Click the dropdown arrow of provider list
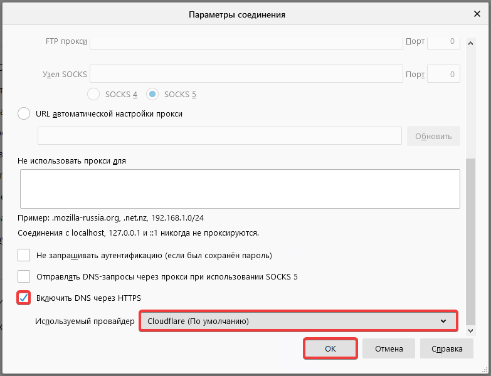The width and height of the screenshot is (491, 376). (x=444, y=321)
